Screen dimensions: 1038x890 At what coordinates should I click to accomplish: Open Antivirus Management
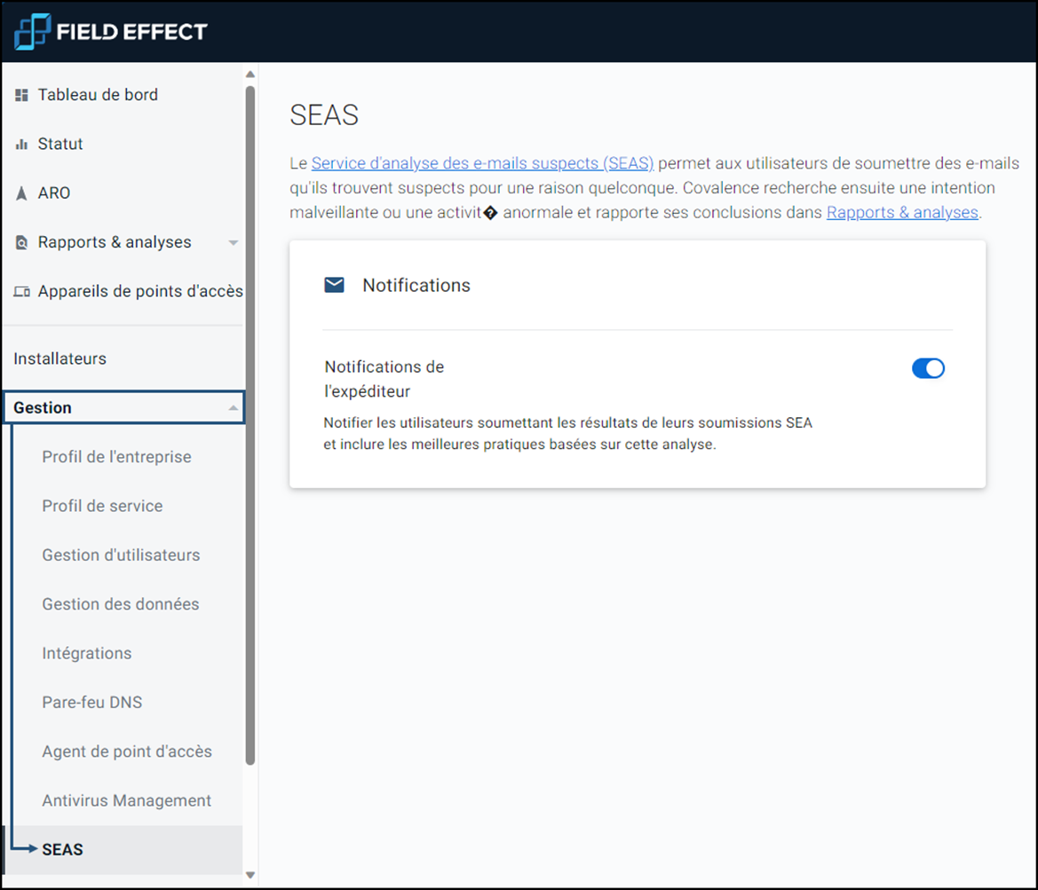click(126, 800)
